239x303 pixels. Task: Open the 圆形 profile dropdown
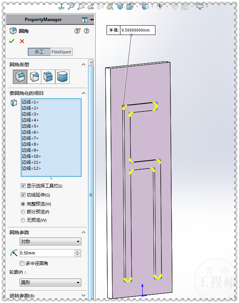click(x=50, y=282)
